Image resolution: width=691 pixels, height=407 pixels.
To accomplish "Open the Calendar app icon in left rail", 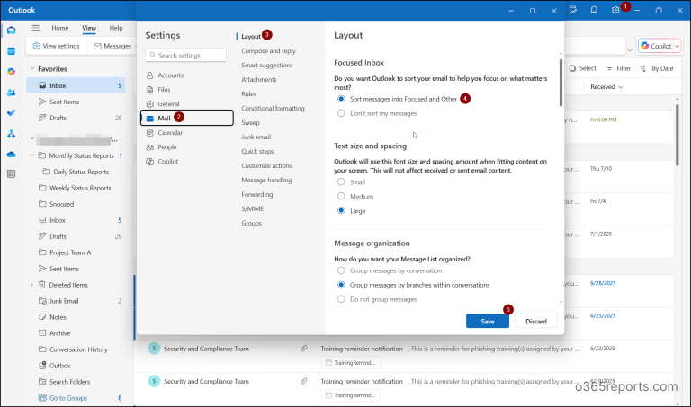I will pos(12,51).
